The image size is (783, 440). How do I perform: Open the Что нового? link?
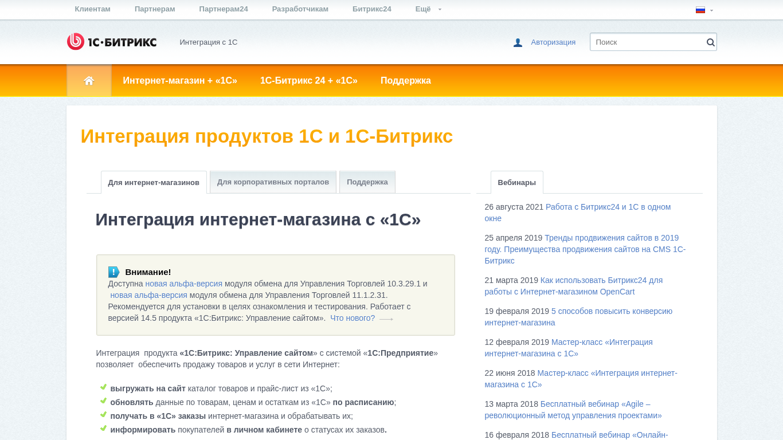353,318
